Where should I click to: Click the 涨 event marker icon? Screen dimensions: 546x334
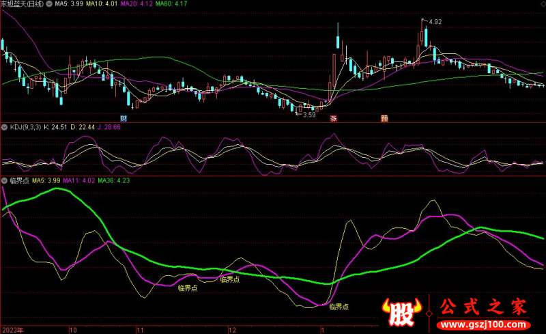(x=334, y=118)
